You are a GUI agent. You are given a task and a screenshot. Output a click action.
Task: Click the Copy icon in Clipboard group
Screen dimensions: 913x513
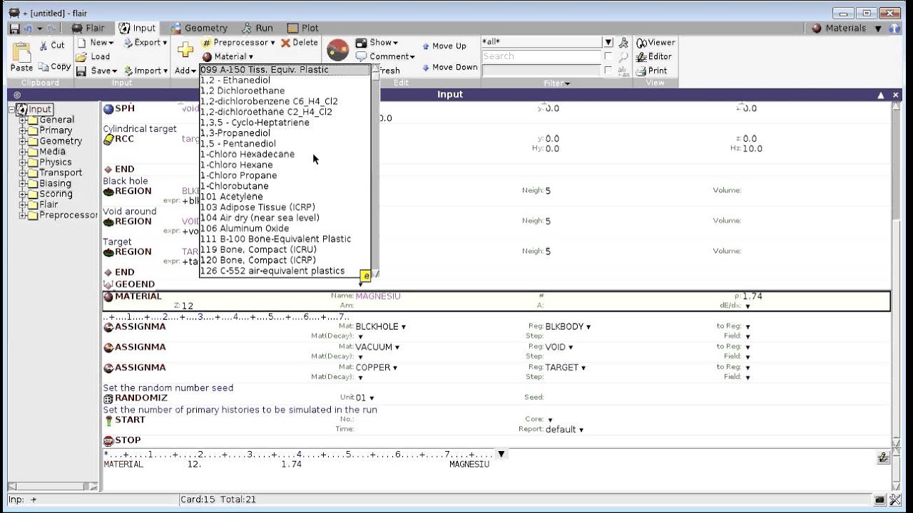(44, 66)
